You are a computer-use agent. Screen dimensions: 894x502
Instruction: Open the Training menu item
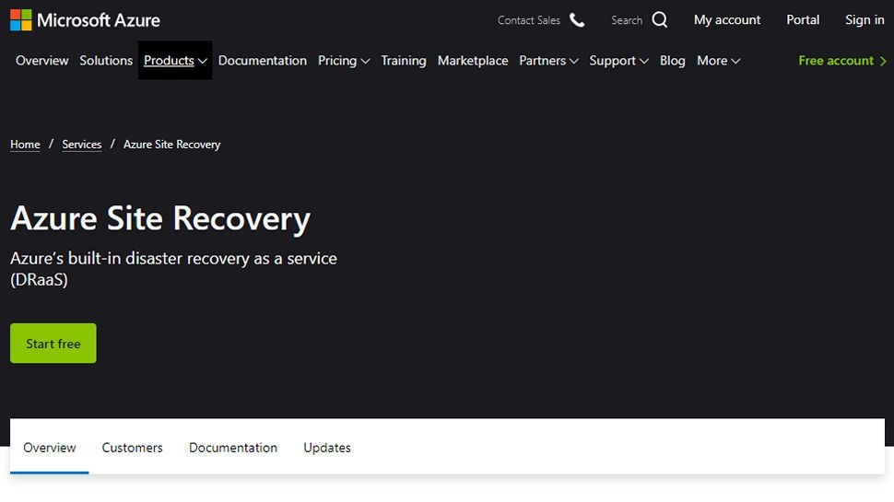404,61
